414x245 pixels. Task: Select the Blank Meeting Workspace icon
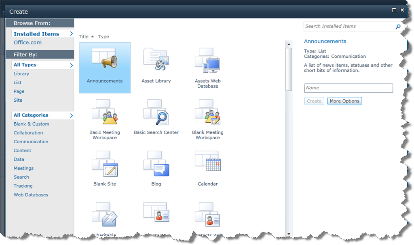tap(207, 113)
